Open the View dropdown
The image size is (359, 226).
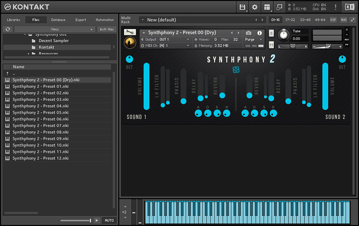55,29
